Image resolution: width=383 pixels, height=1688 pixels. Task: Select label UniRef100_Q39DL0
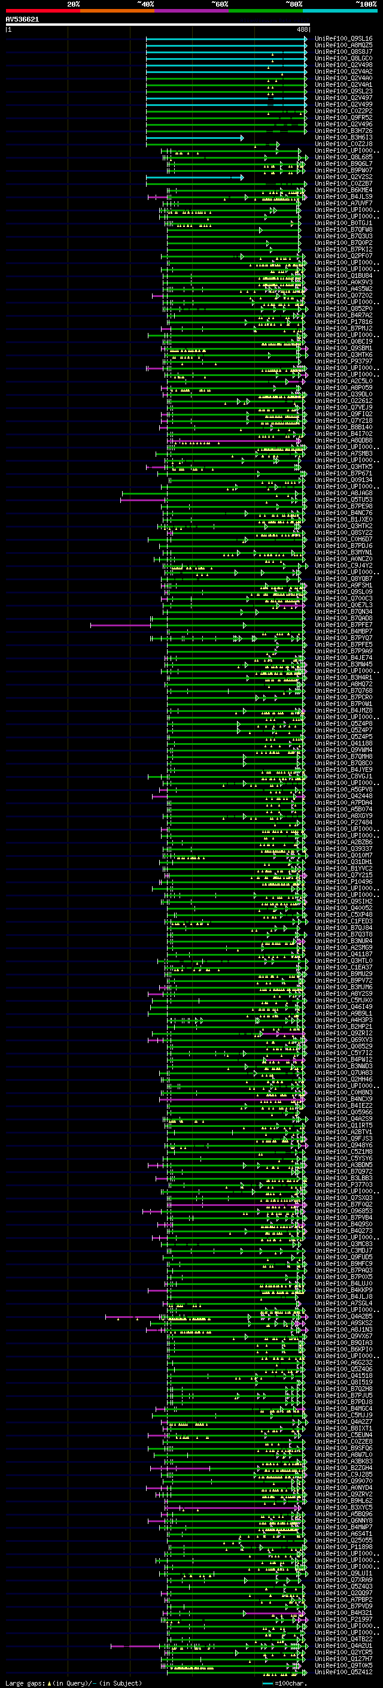343,395
